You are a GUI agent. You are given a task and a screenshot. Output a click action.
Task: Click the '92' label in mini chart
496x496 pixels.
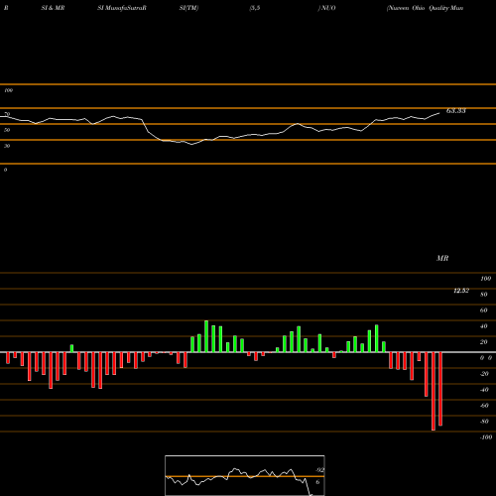[320, 470]
